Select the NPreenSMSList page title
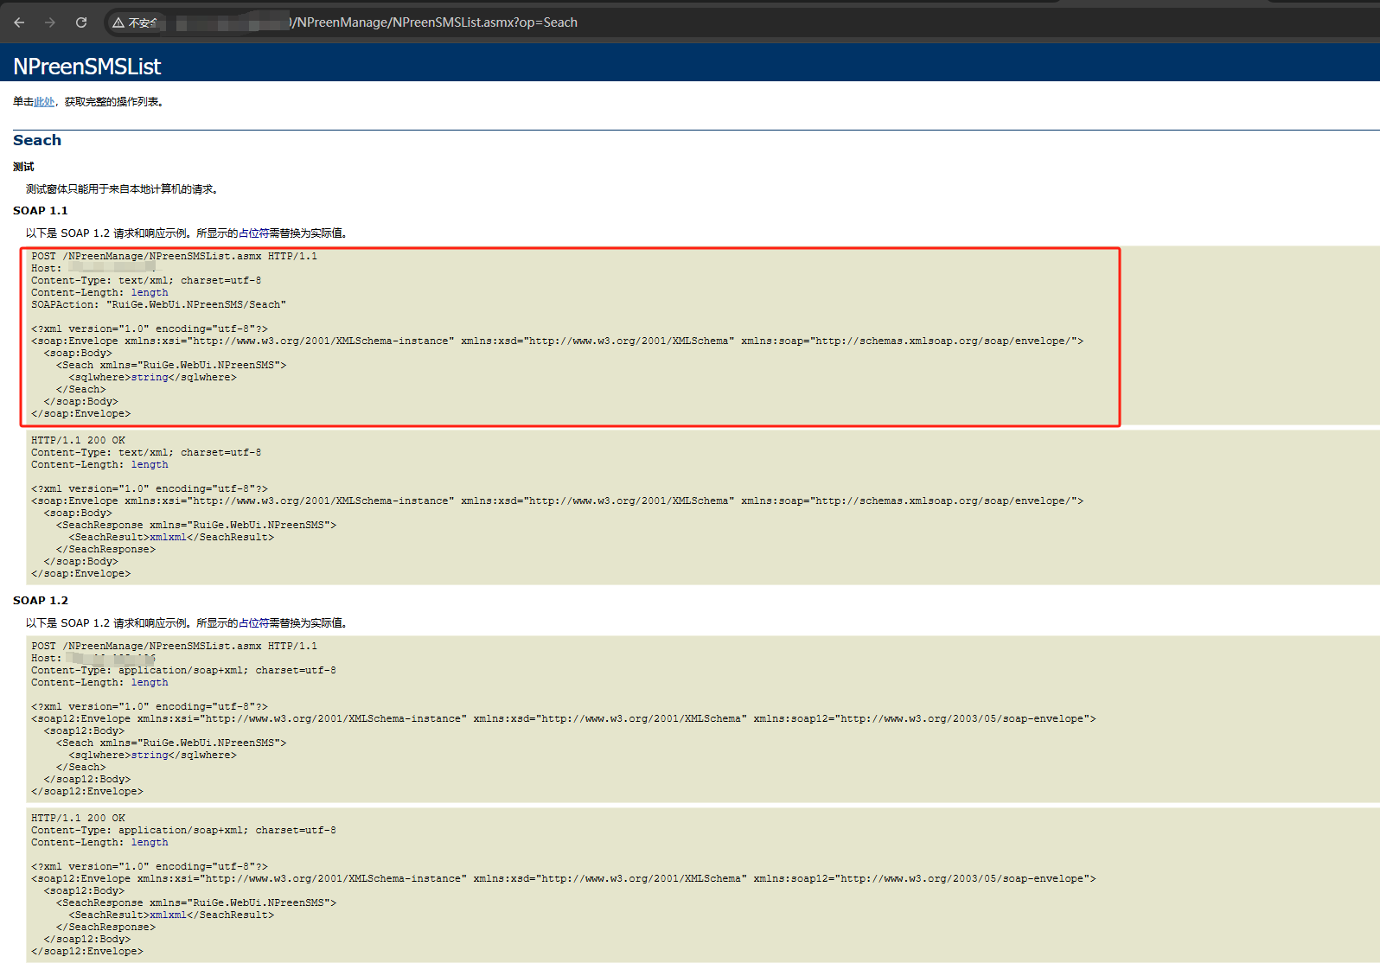 click(x=87, y=67)
